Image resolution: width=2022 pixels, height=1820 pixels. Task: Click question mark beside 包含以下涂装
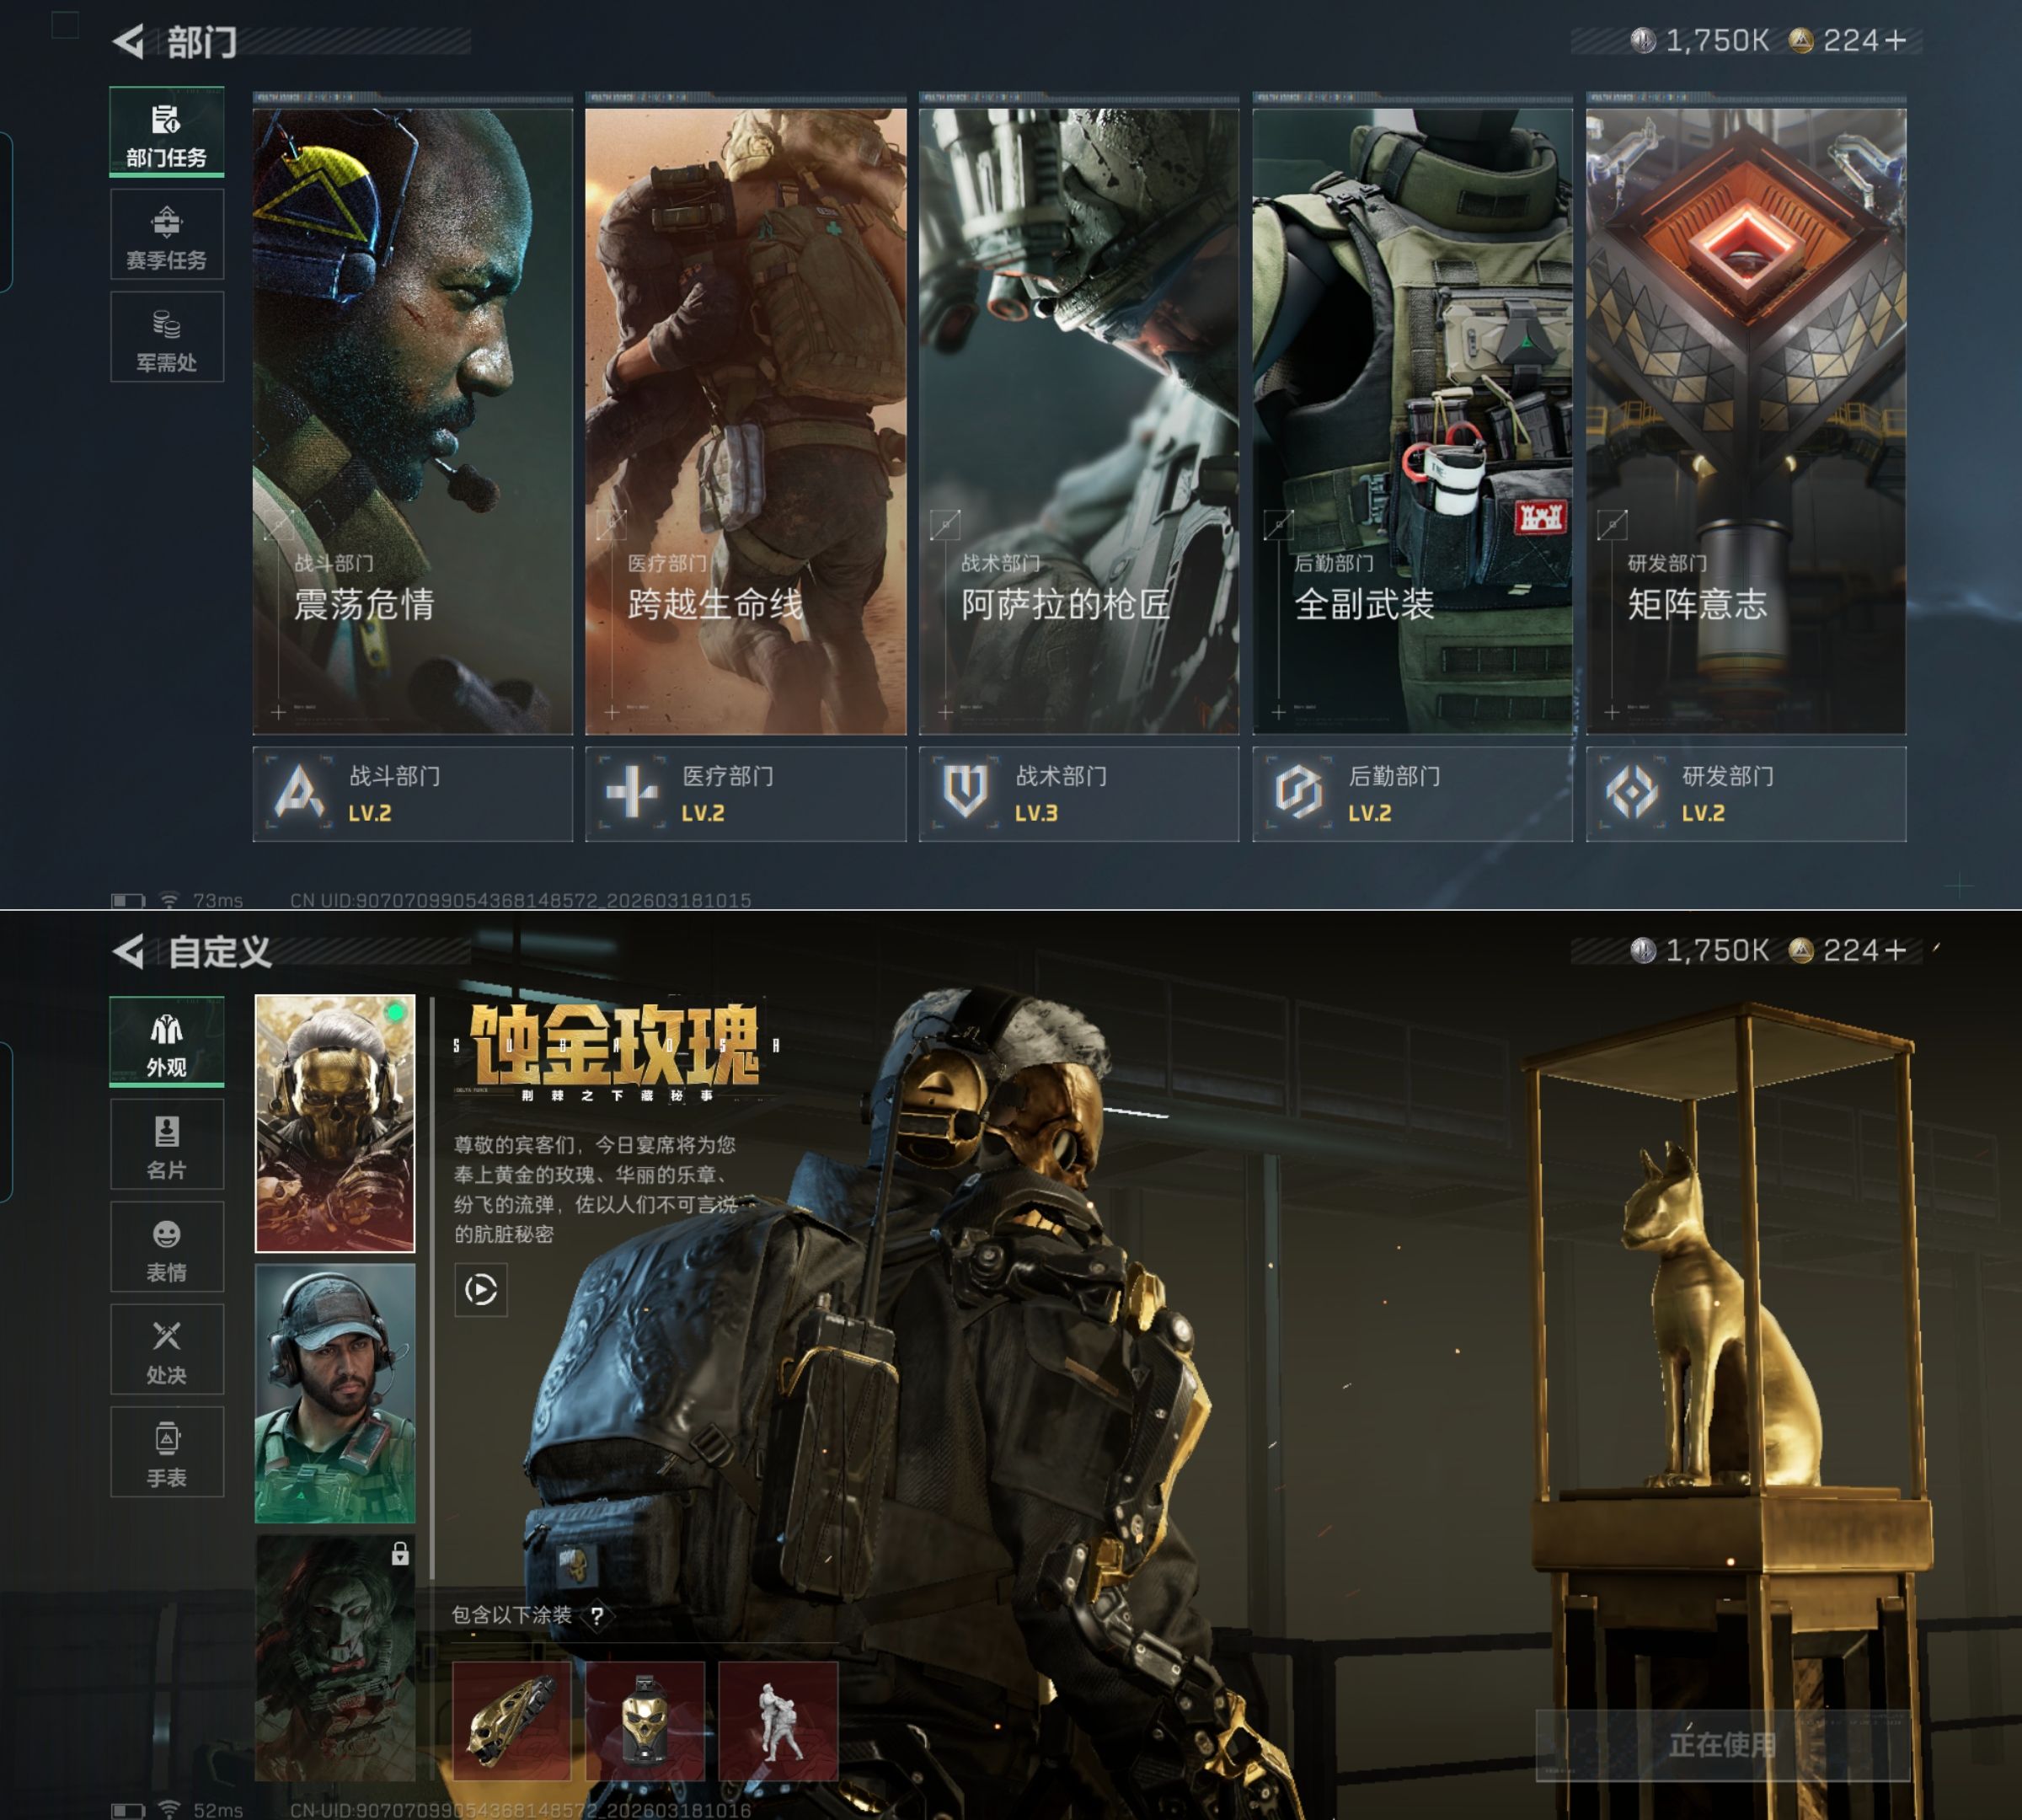pos(597,1616)
